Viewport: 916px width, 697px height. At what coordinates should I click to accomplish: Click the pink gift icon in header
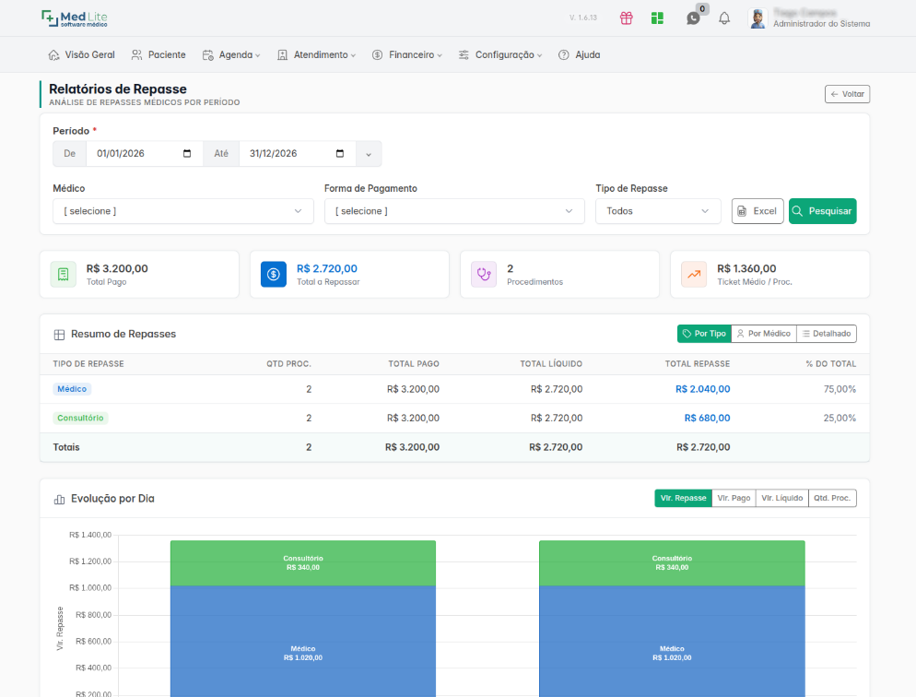tap(627, 18)
